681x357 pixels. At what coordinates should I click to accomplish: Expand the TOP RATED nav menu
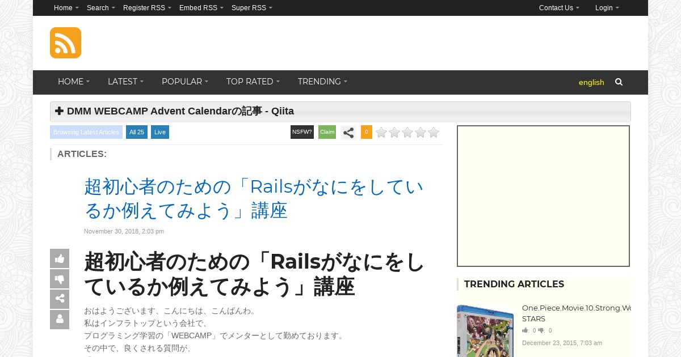pos(253,82)
